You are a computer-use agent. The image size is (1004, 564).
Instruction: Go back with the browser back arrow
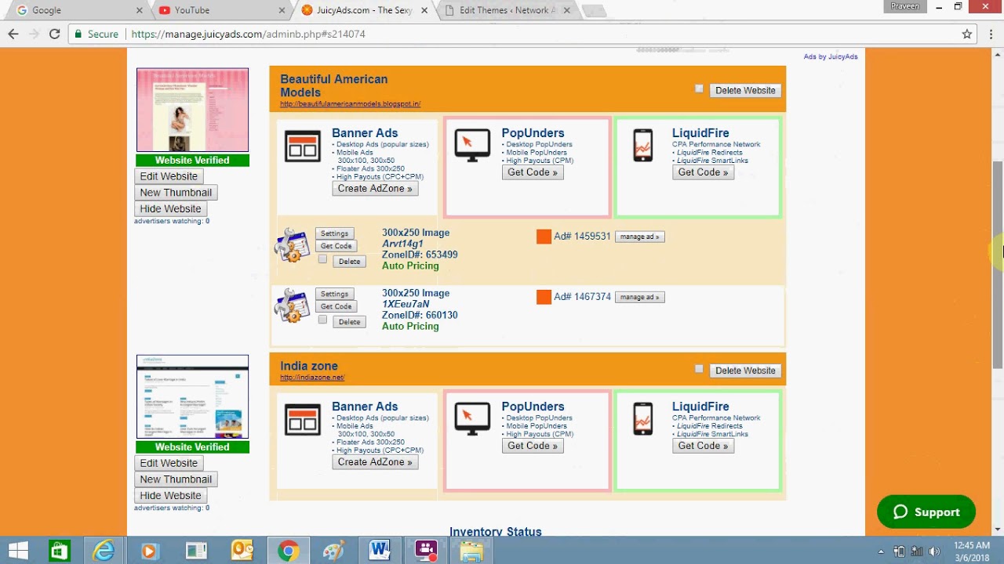(x=13, y=34)
